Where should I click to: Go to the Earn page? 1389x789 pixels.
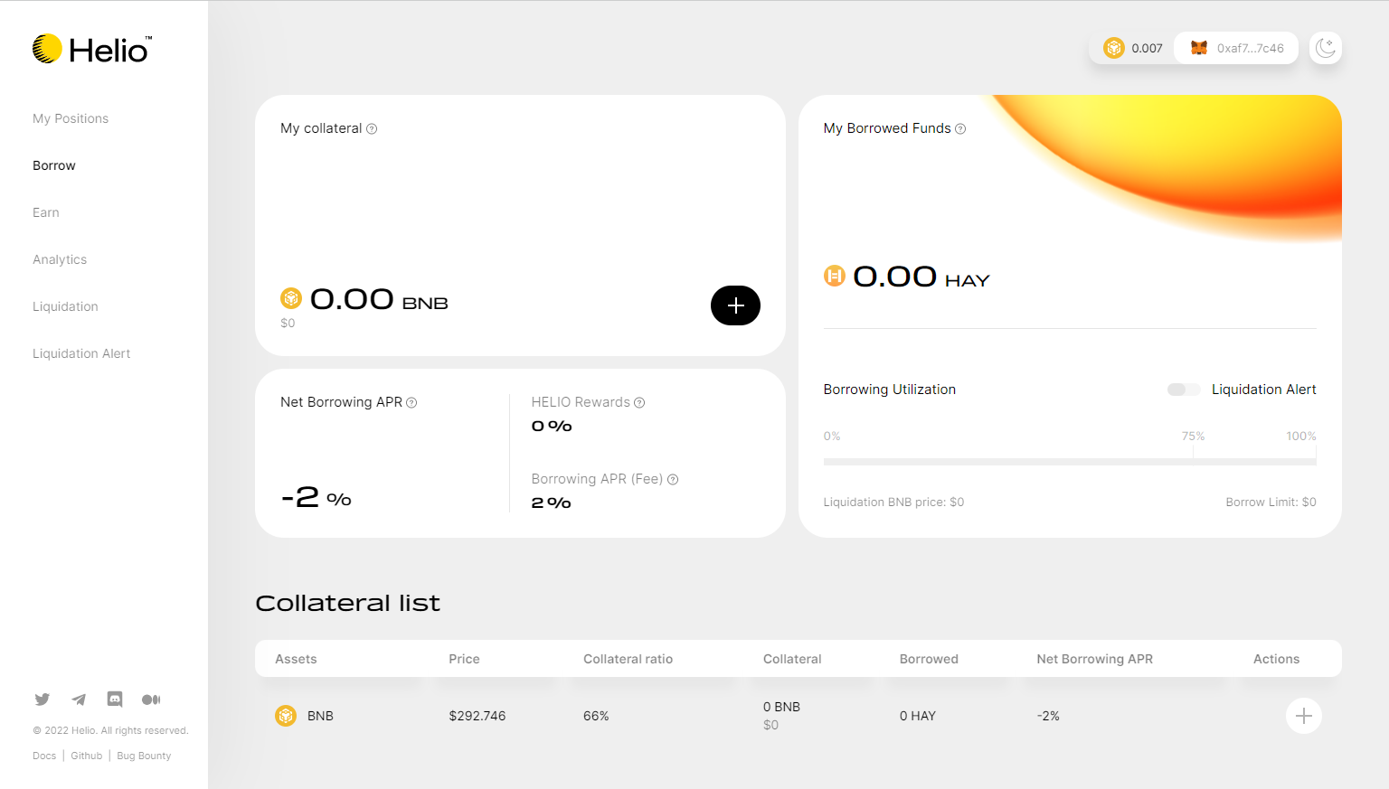pyautogui.click(x=46, y=212)
